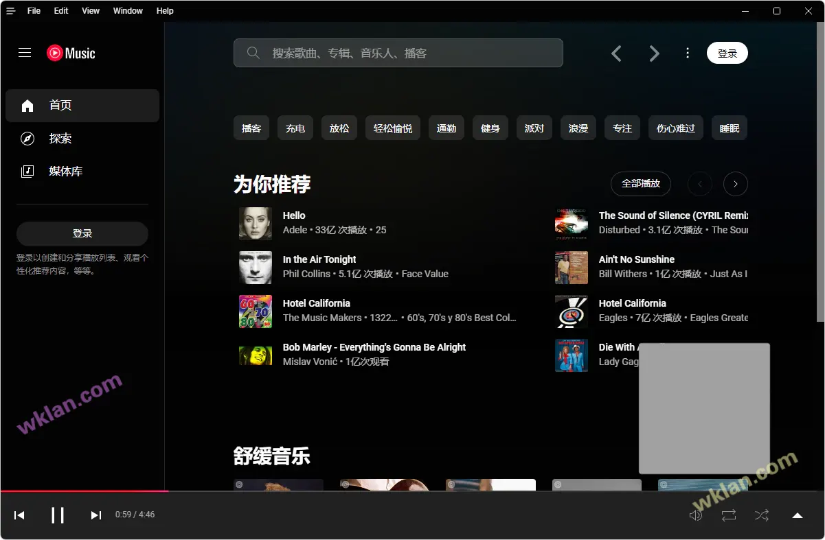
Task: Click the sidebar 登录 sign-in button
Action: click(x=82, y=233)
